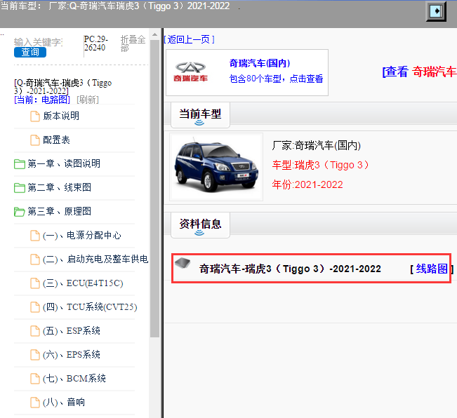
Task: Click page icon beside 启动充电及整车供电
Action: (35, 259)
